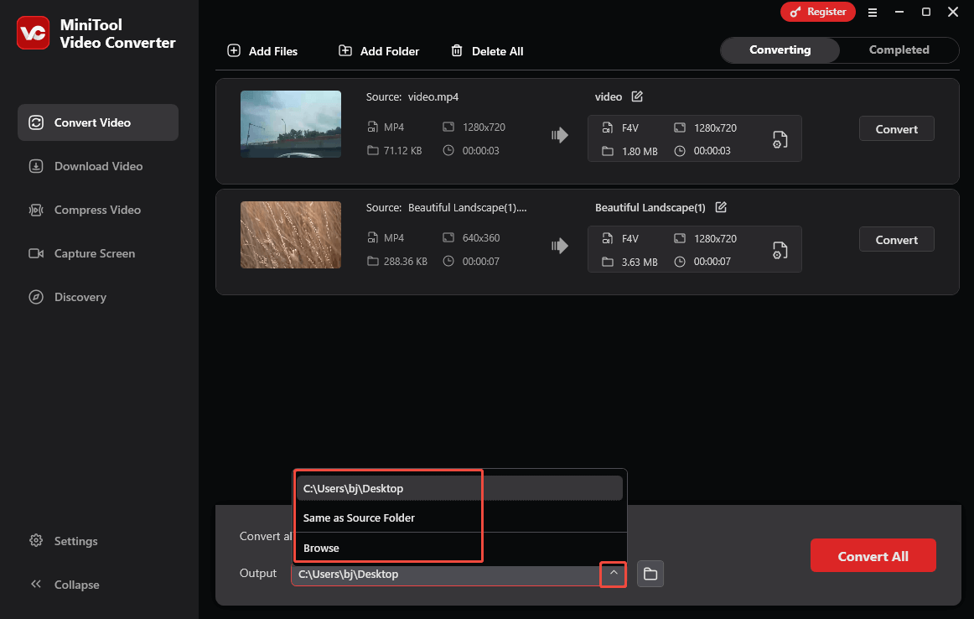Click the Register button

coord(817,12)
